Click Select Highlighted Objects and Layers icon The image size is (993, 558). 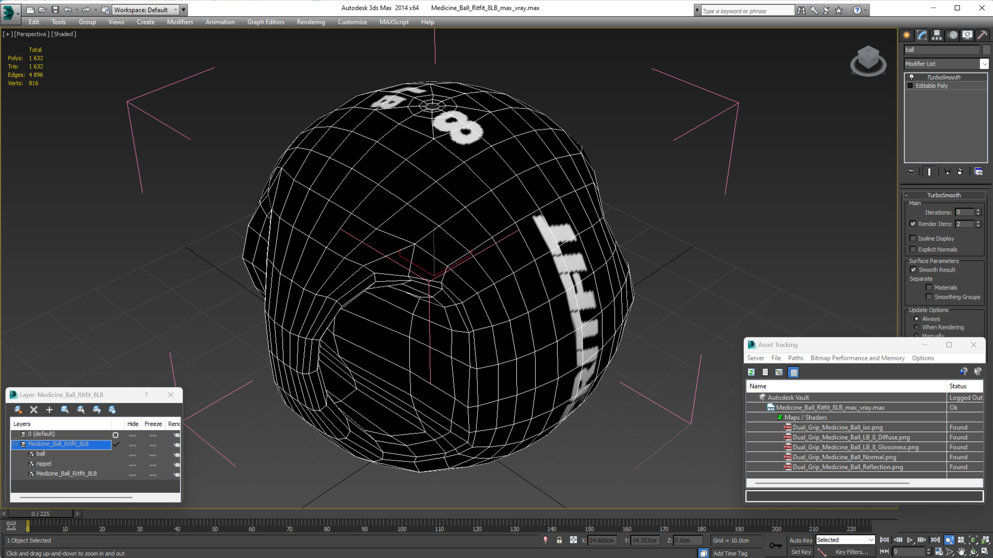tap(65, 409)
